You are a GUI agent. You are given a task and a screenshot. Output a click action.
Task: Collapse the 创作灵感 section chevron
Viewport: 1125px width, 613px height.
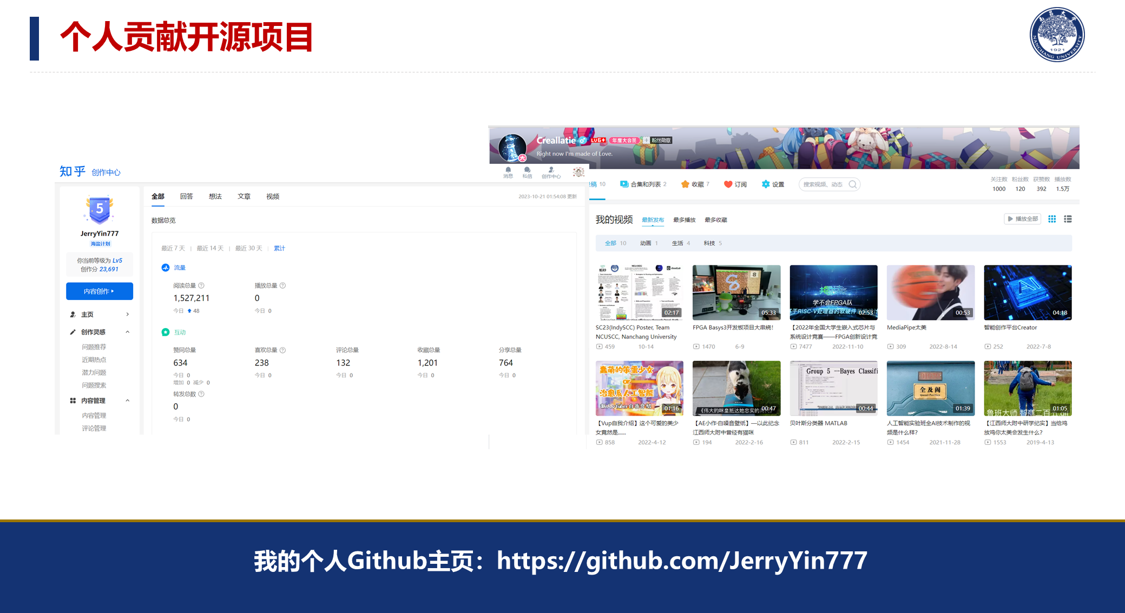pos(128,332)
